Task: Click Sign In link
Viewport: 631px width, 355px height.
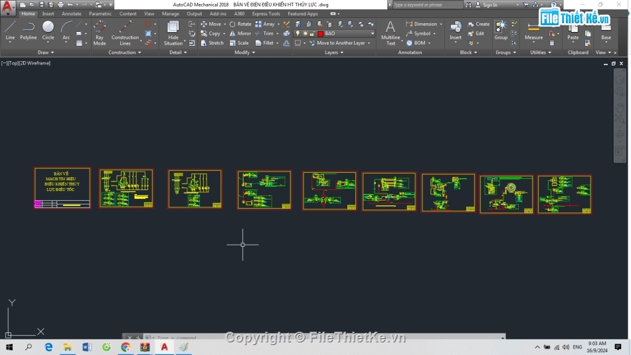Action: [486, 5]
